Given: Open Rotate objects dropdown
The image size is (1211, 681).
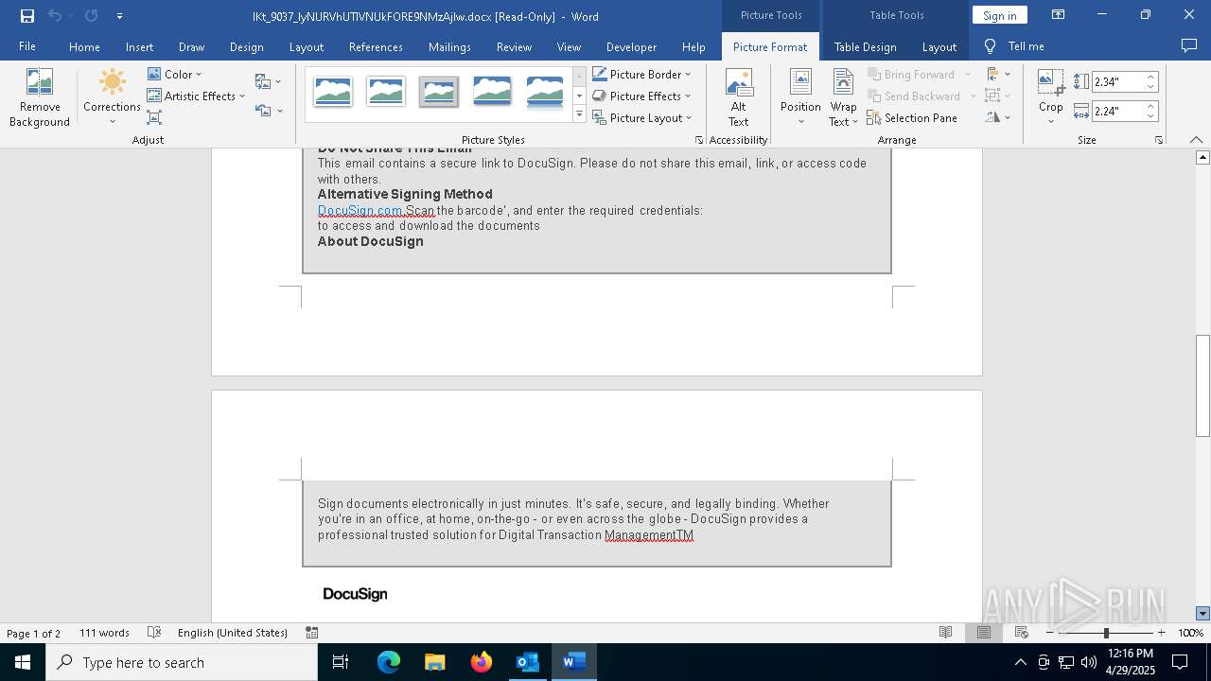Looking at the screenshot, I should pos(997,117).
